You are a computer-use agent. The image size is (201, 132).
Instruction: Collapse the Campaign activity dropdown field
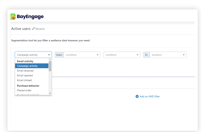tap(33, 55)
